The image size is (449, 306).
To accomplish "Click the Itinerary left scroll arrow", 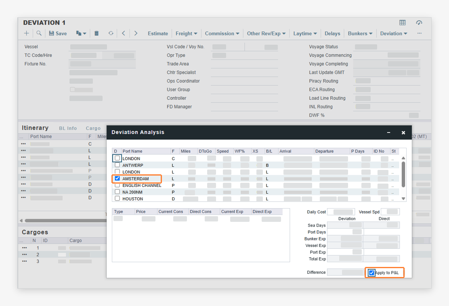I will click(x=21, y=221).
